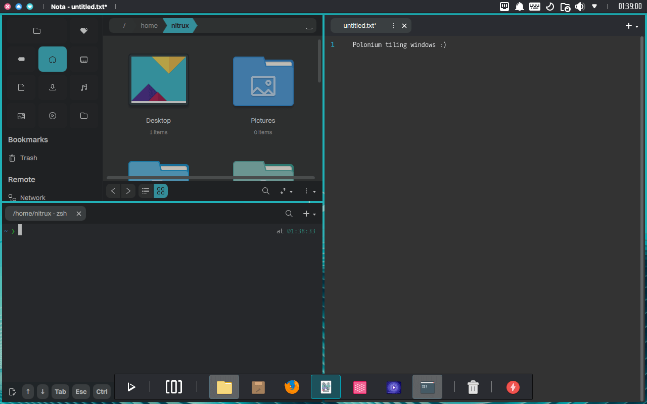Image resolution: width=647 pixels, height=404 pixels.
Task: Open search in the file manager toolbar
Action: point(265,191)
